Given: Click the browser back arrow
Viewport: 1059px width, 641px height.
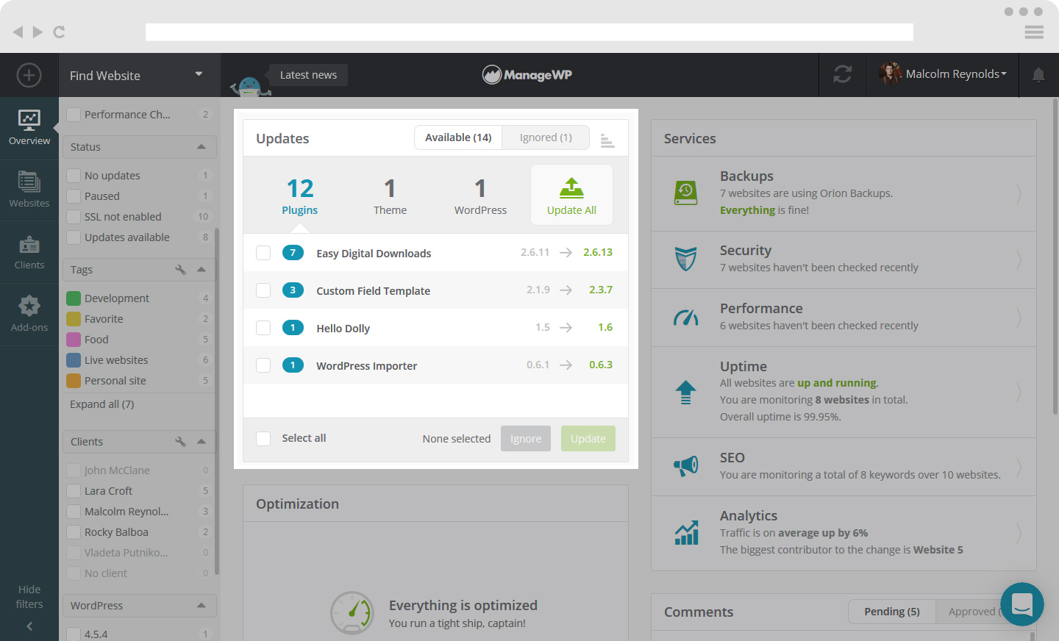Looking at the screenshot, I should click(x=18, y=32).
